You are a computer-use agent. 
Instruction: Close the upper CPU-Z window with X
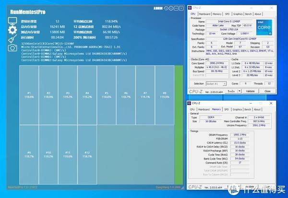272,8
